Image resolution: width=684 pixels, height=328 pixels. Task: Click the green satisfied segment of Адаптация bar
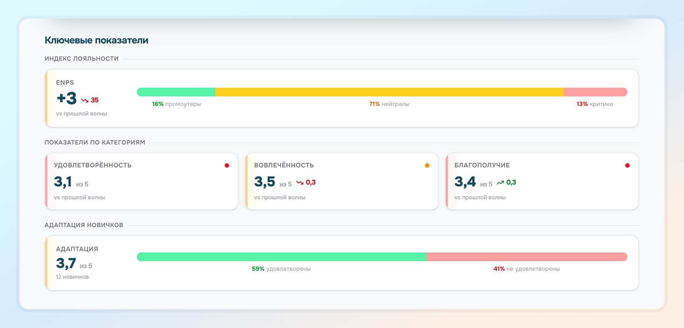click(282, 257)
